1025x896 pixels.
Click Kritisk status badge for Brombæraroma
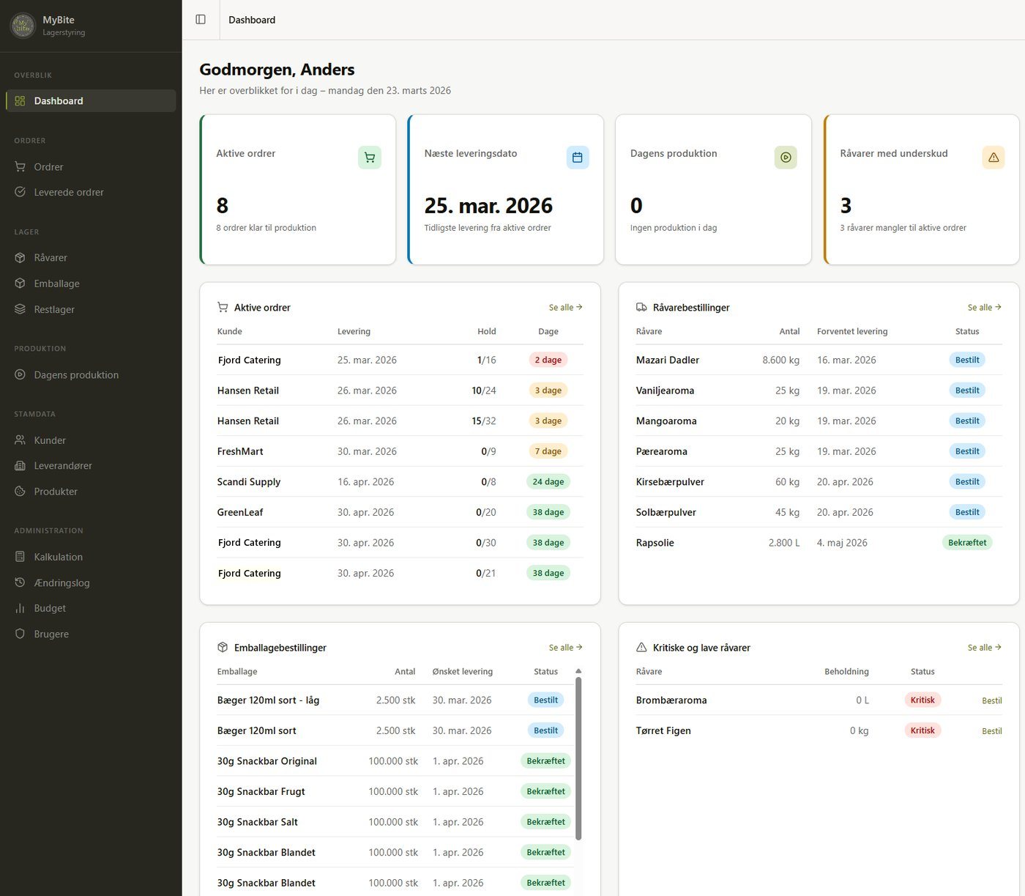click(922, 700)
